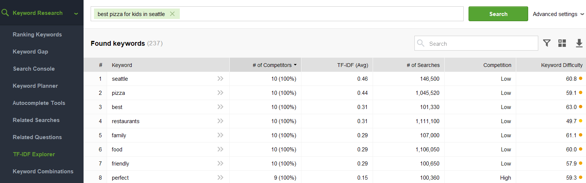Remove the 'best pizza for kids in seattle' tag
Image resolution: width=586 pixels, height=183 pixels.
(172, 14)
